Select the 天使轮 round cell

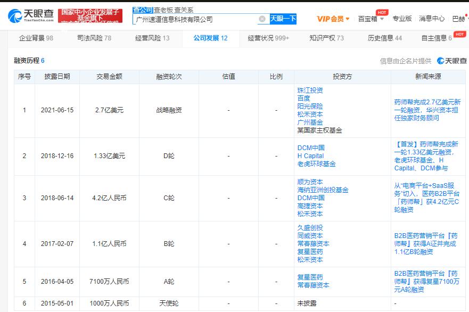tap(169, 303)
